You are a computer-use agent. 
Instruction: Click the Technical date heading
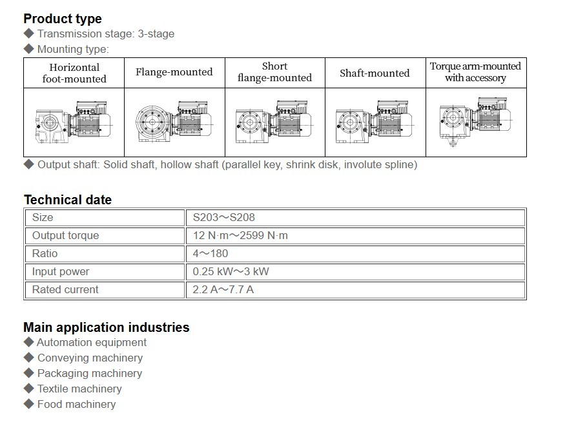[68, 200]
